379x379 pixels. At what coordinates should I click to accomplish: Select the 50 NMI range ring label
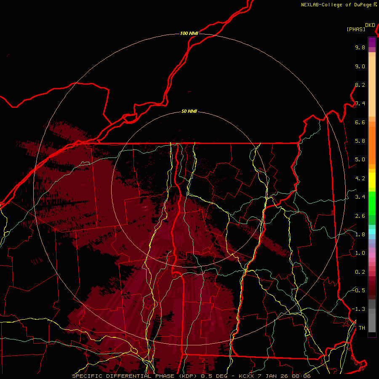point(189,112)
